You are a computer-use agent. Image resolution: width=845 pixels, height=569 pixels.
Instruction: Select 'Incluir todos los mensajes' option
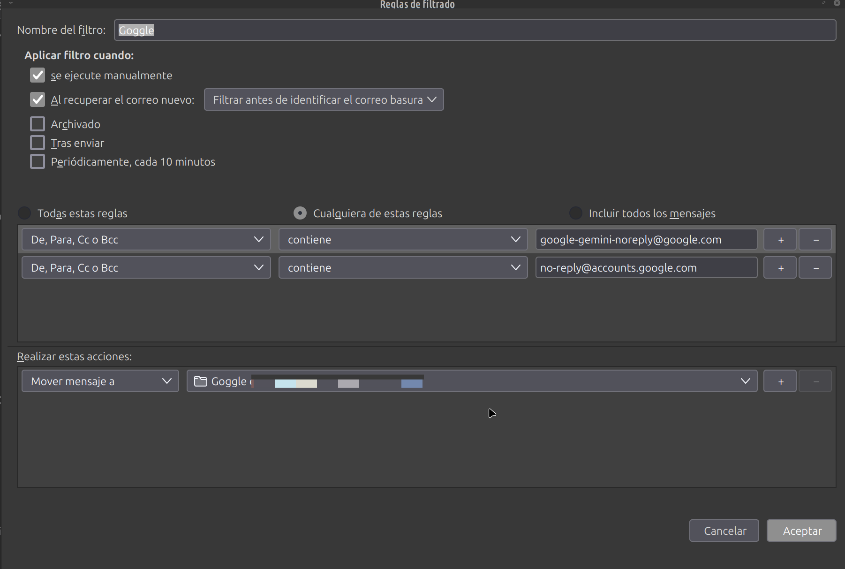[575, 213]
